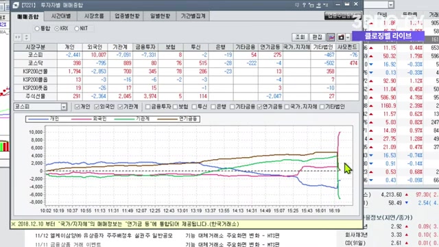Enable the 보험 series checkbox
The height and width of the screenshot is (247, 439).
(x=176, y=107)
